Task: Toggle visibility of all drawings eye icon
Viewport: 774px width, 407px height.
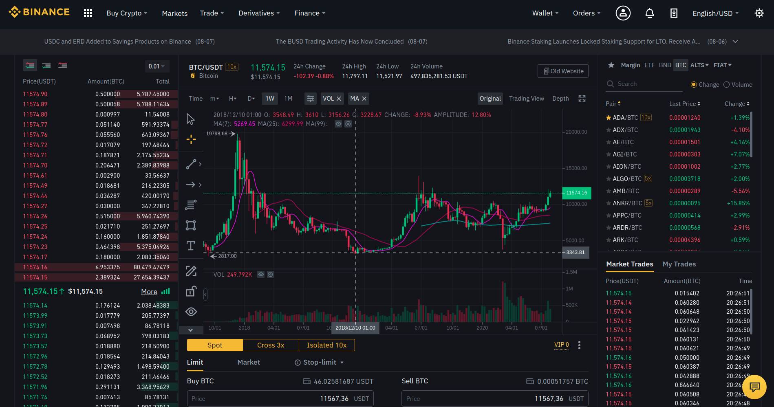Action: click(191, 312)
